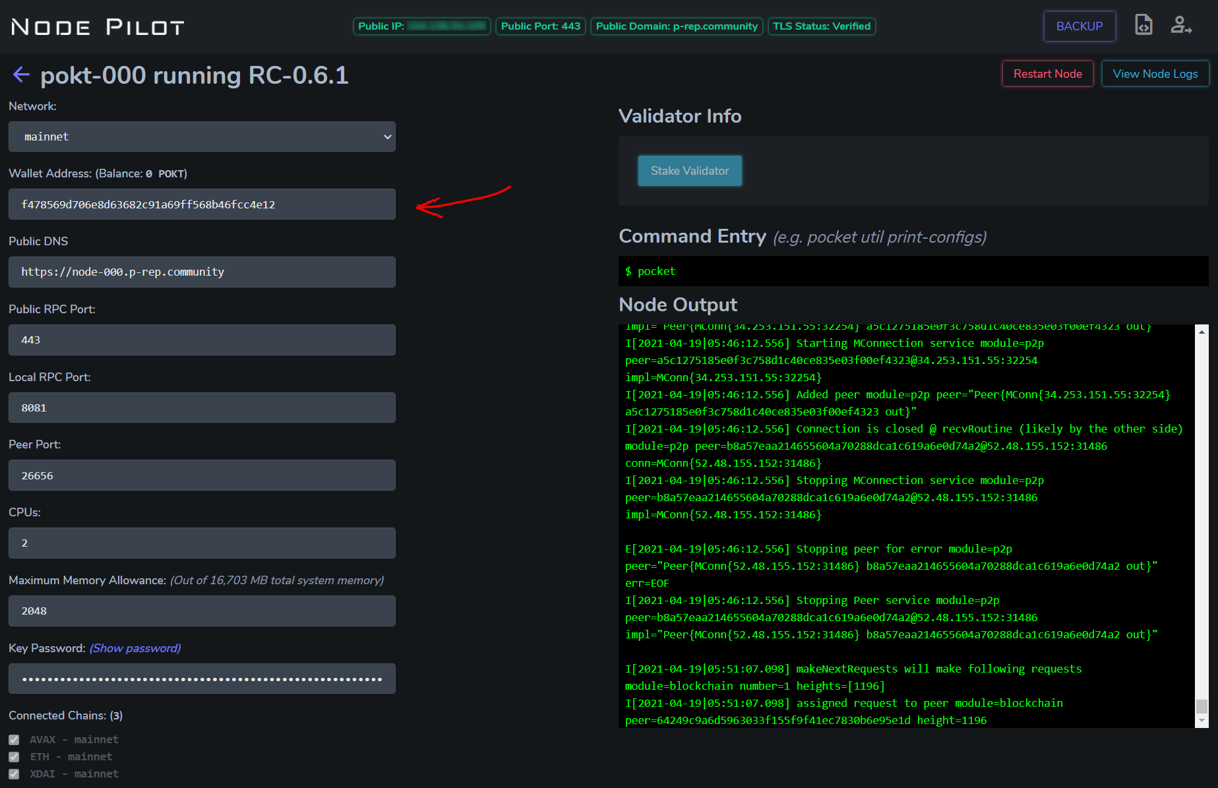Click the Command Entry heading
Image resolution: width=1218 pixels, height=788 pixels.
[x=692, y=236]
